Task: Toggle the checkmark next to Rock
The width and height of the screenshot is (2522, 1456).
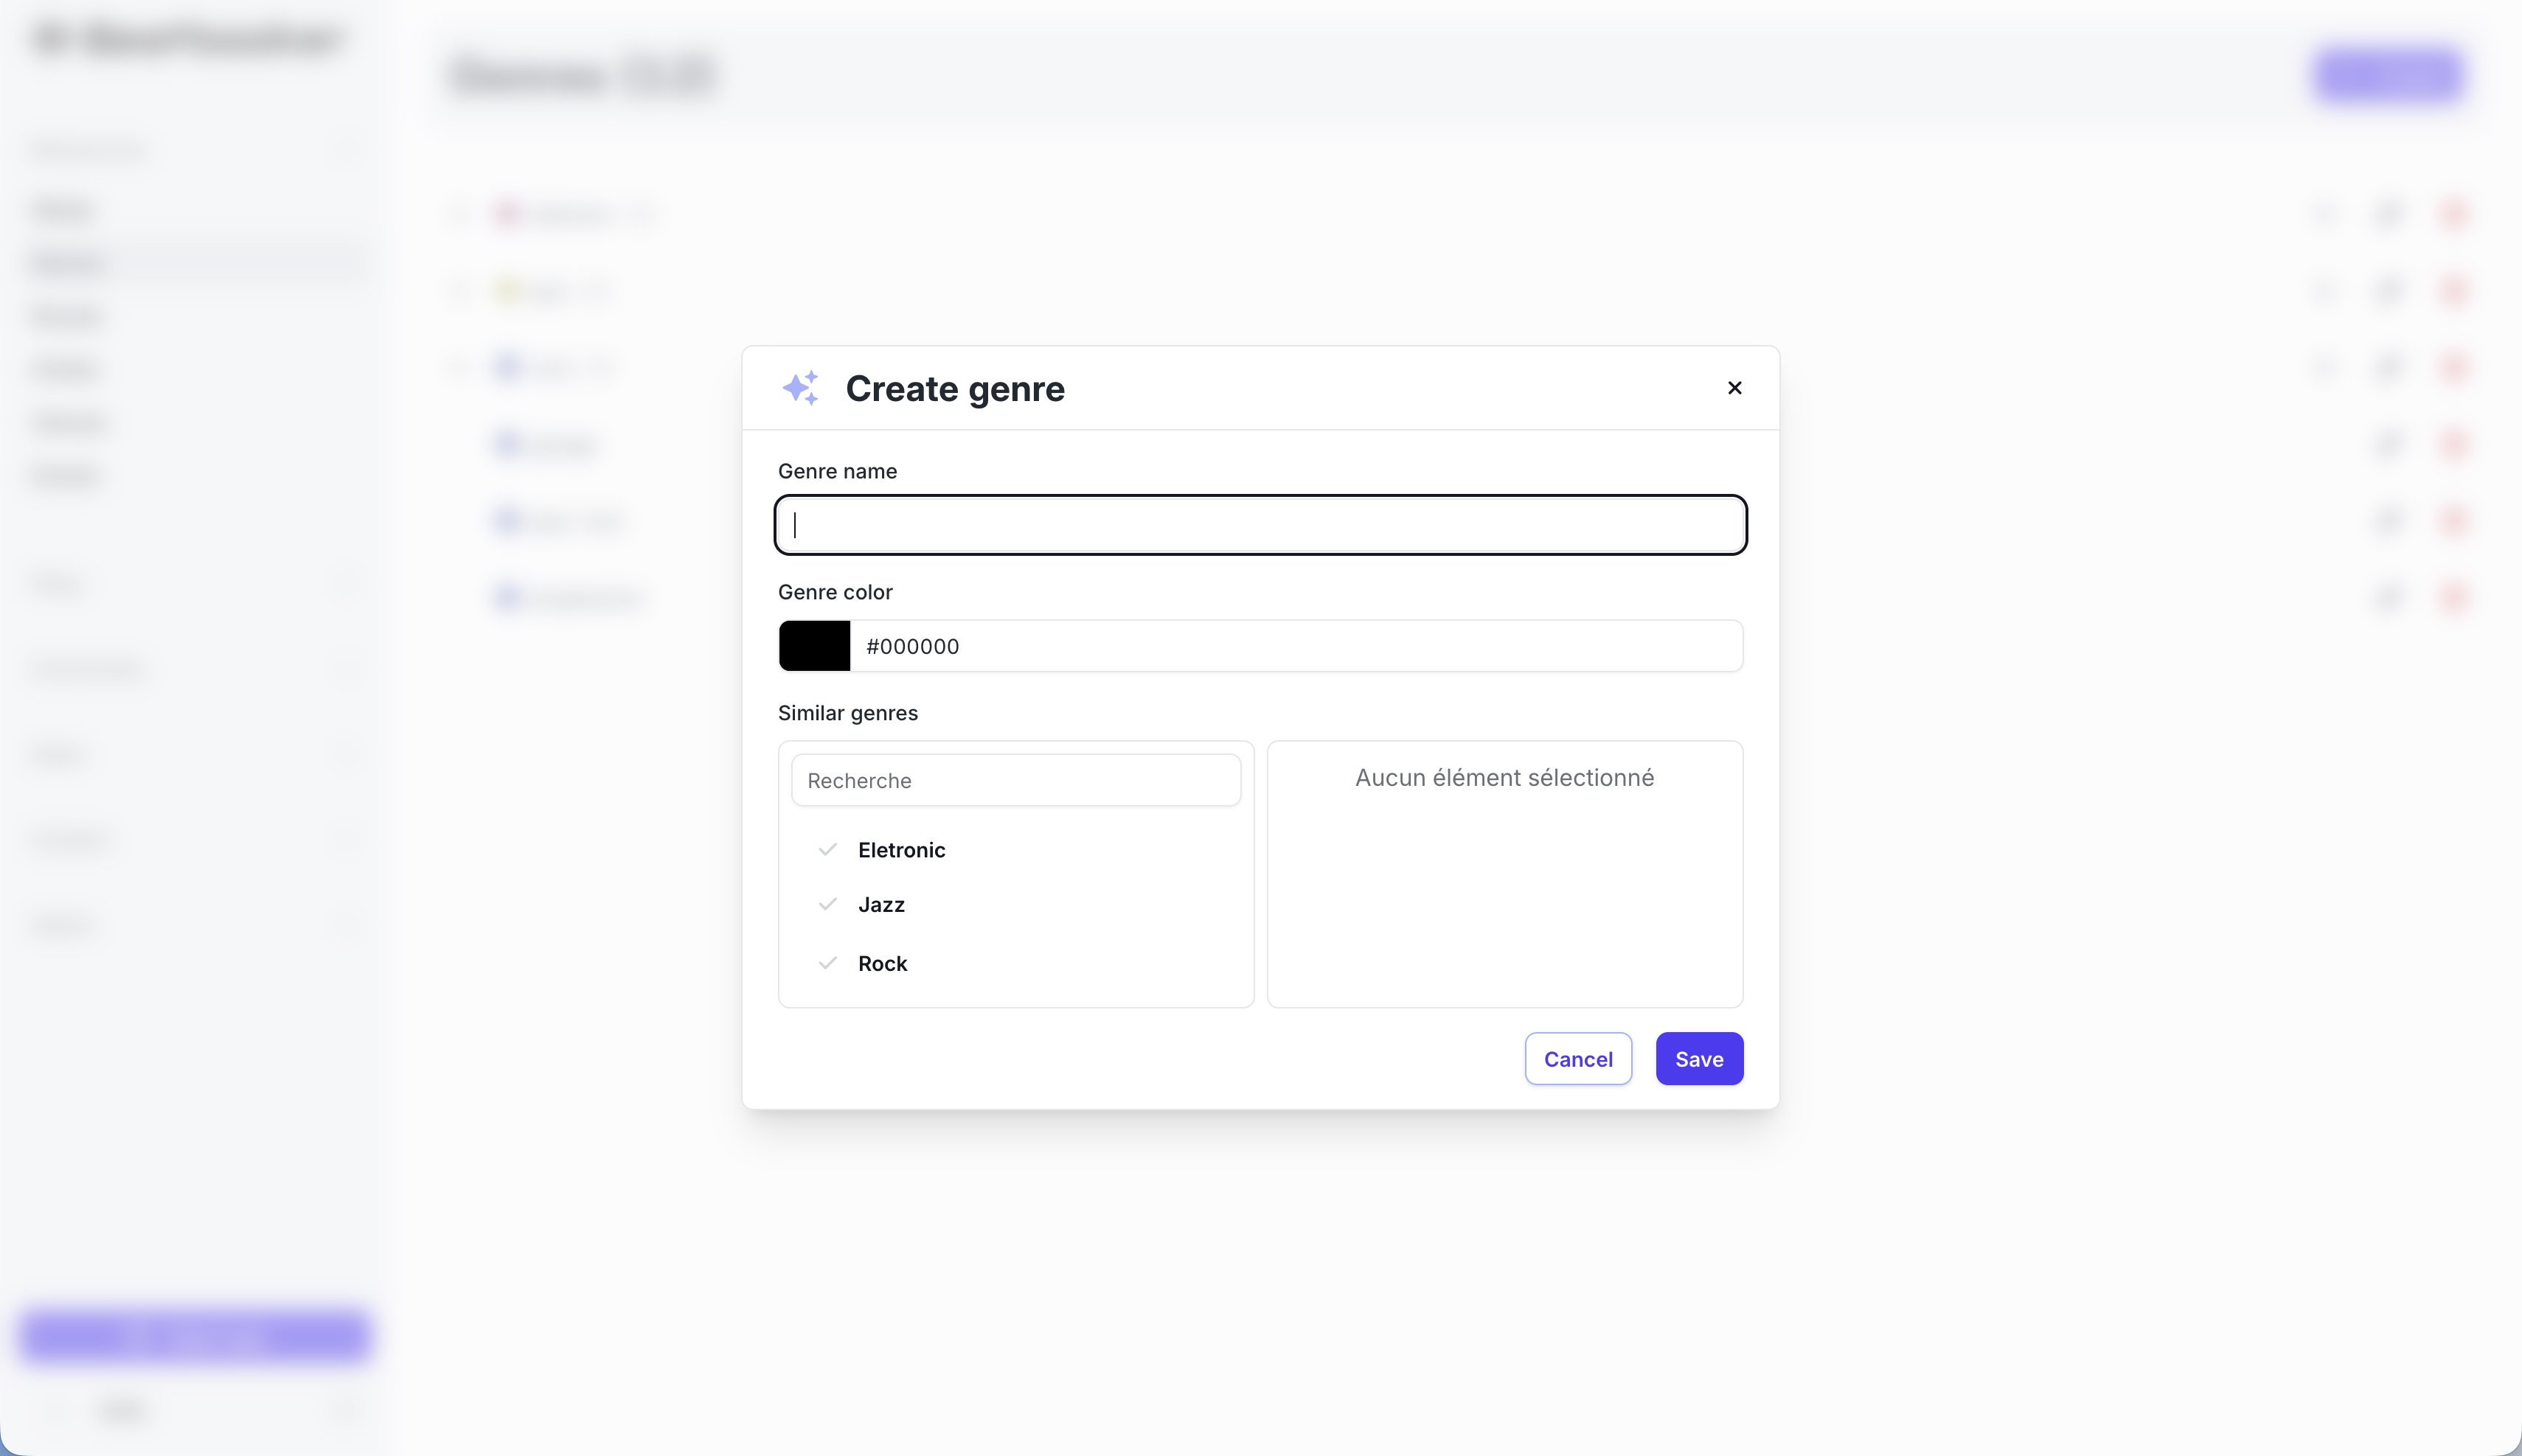Action: (x=827, y=964)
